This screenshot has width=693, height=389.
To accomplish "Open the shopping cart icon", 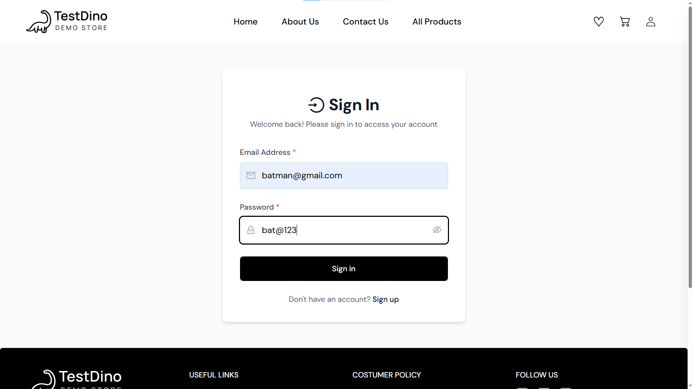I will [625, 22].
